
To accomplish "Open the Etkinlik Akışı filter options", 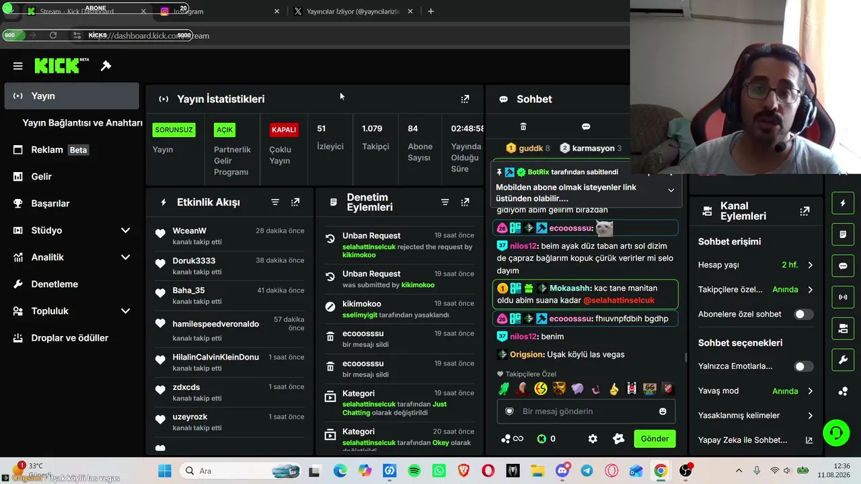I will pyautogui.click(x=275, y=202).
